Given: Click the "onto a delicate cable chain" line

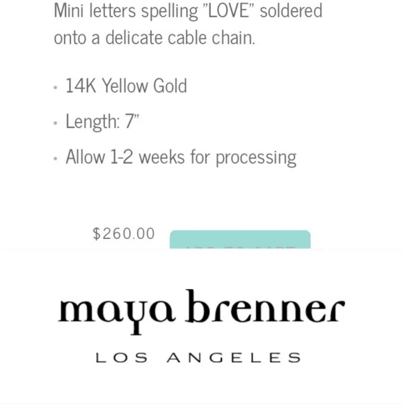Looking at the screenshot, I should tap(155, 38).
